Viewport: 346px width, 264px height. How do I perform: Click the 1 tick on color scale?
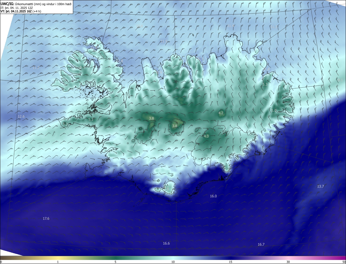point(58,262)
